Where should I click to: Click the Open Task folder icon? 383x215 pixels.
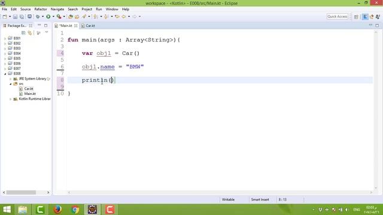point(77,17)
